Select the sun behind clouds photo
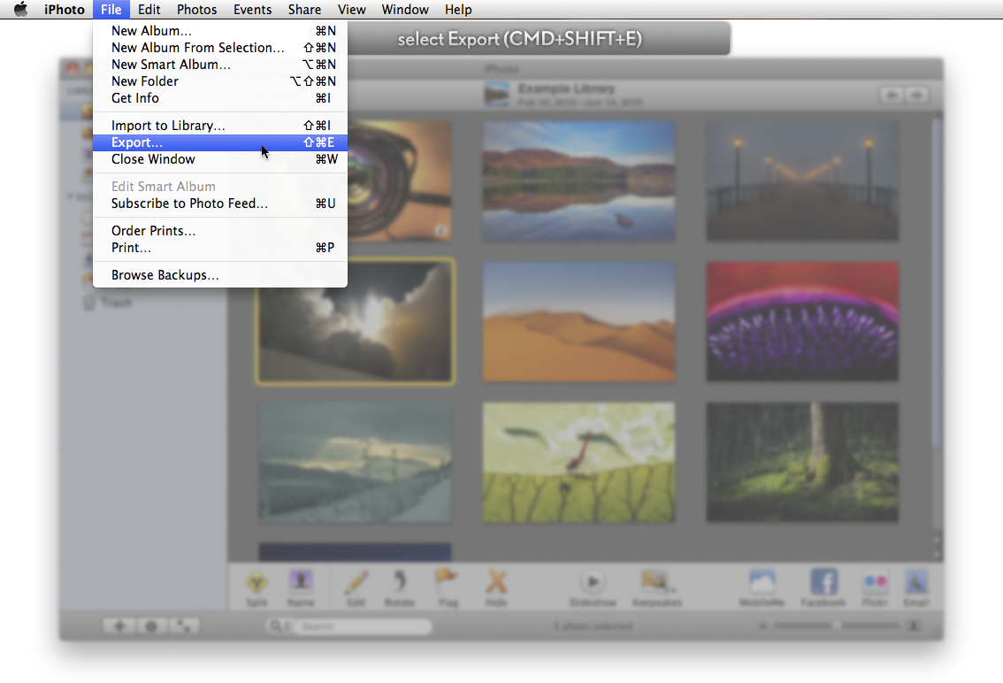This screenshot has height=683, width=1003. pos(355,321)
